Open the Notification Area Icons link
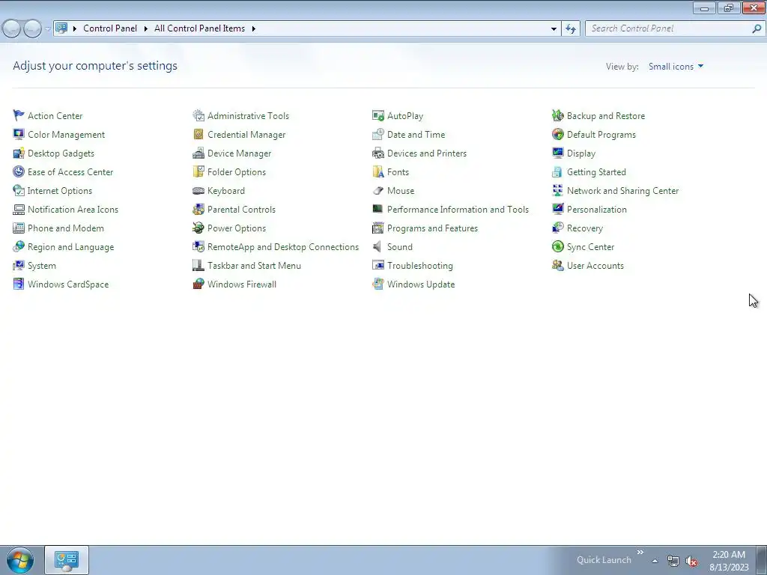Image resolution: width=767 pixels, height=575 pixels. point(73,210)
